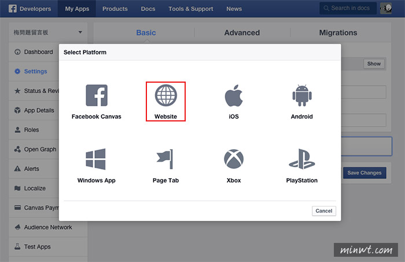Viewport: 405px width, 262px height.
Task: Switch to the Migrations tab
Action: [x=338, y=33]
